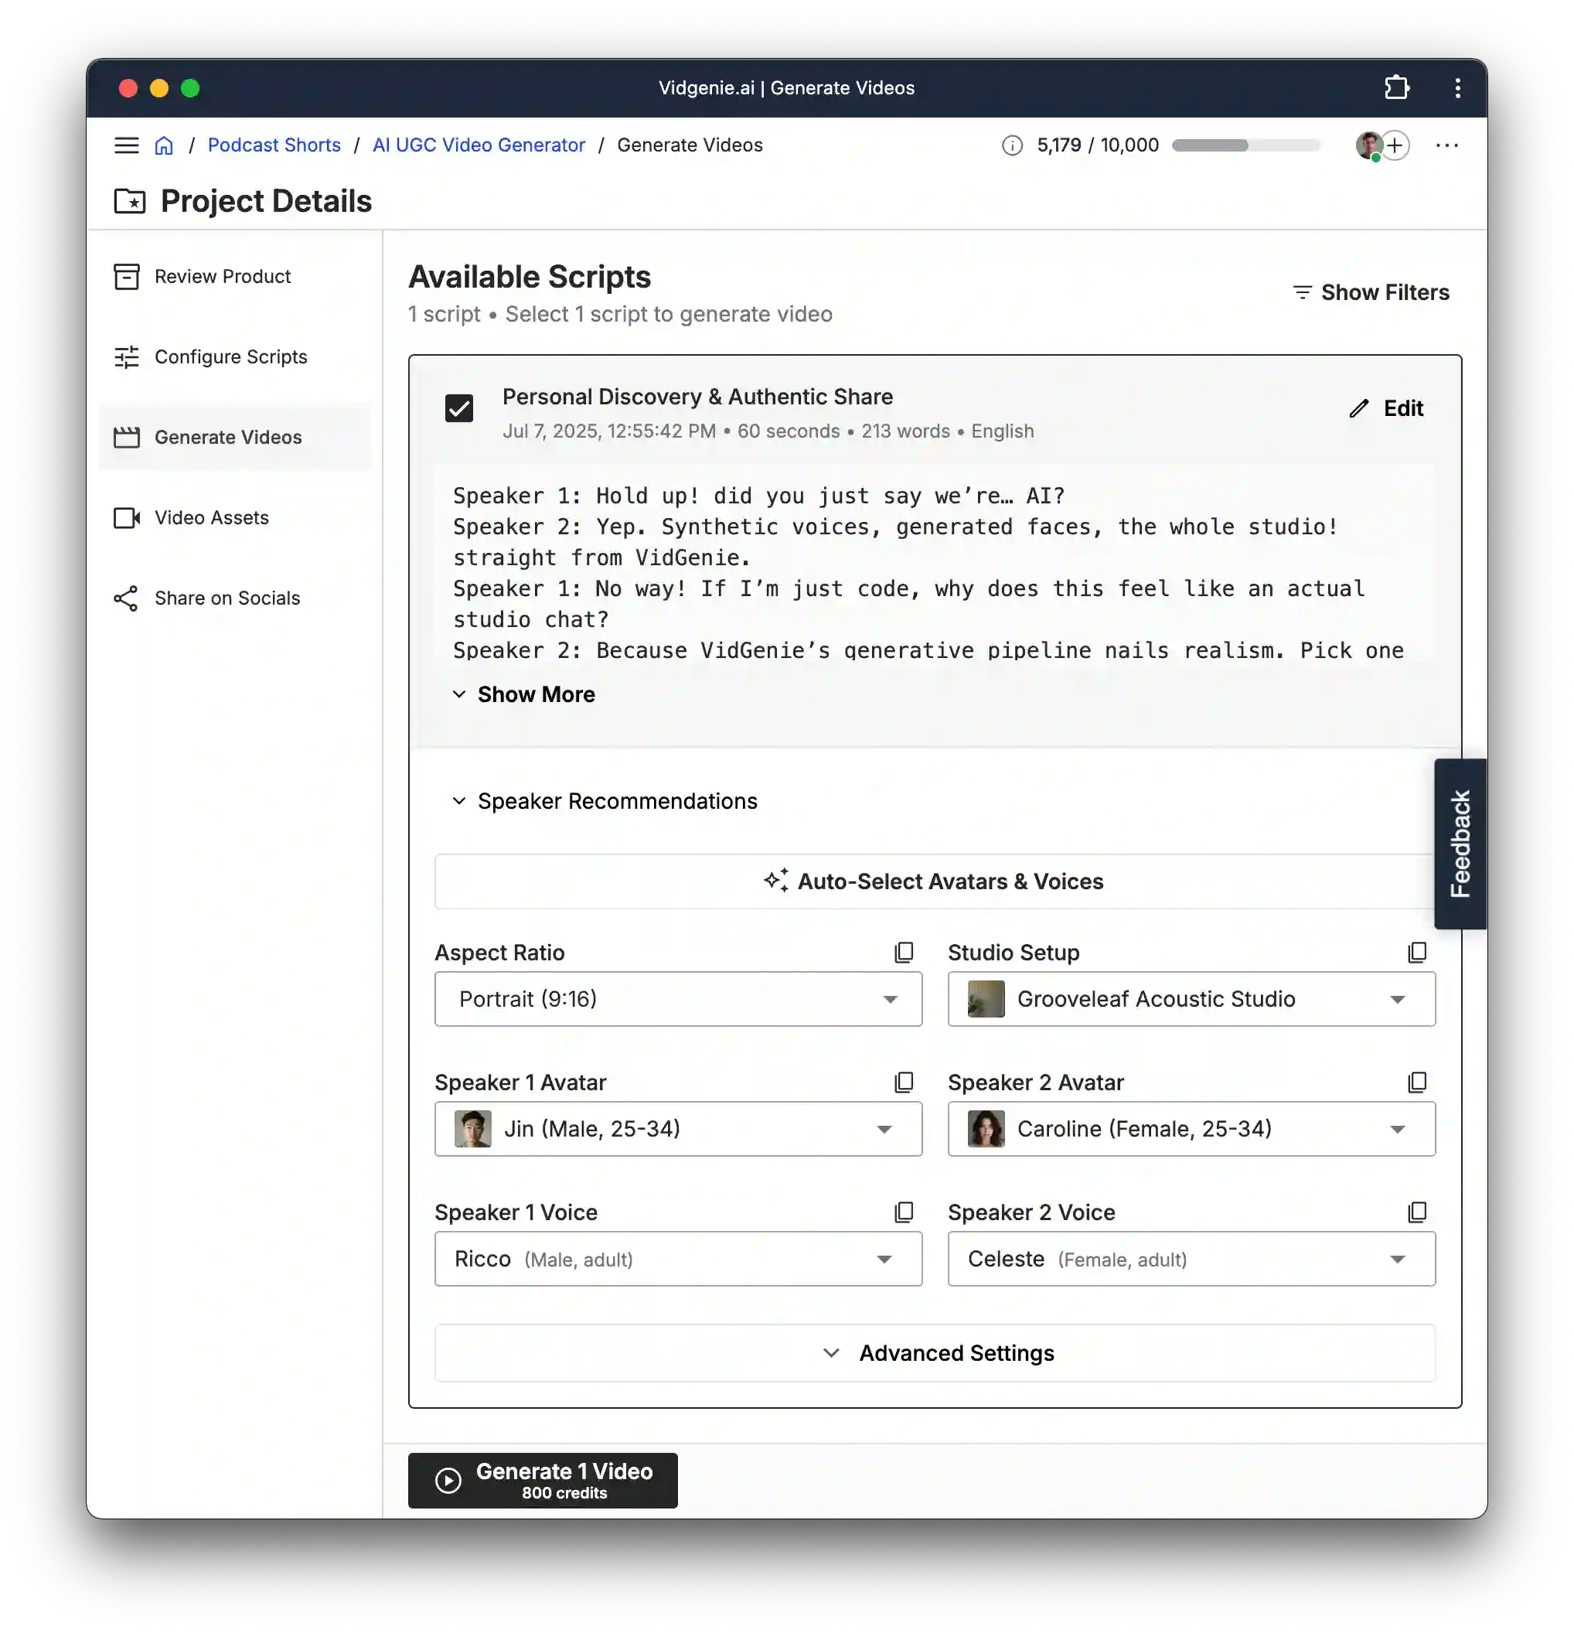The height and width of the screenshot is (1633, 1574).
Task: Open AI UGC Video Generator breadcrumb
Action: click(x=479, y=145)
